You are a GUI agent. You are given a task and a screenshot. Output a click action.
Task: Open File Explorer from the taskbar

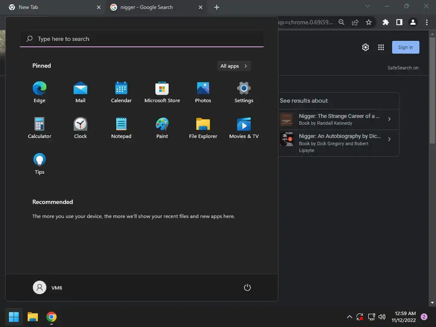pyautogui.click(x=33, y=317)
